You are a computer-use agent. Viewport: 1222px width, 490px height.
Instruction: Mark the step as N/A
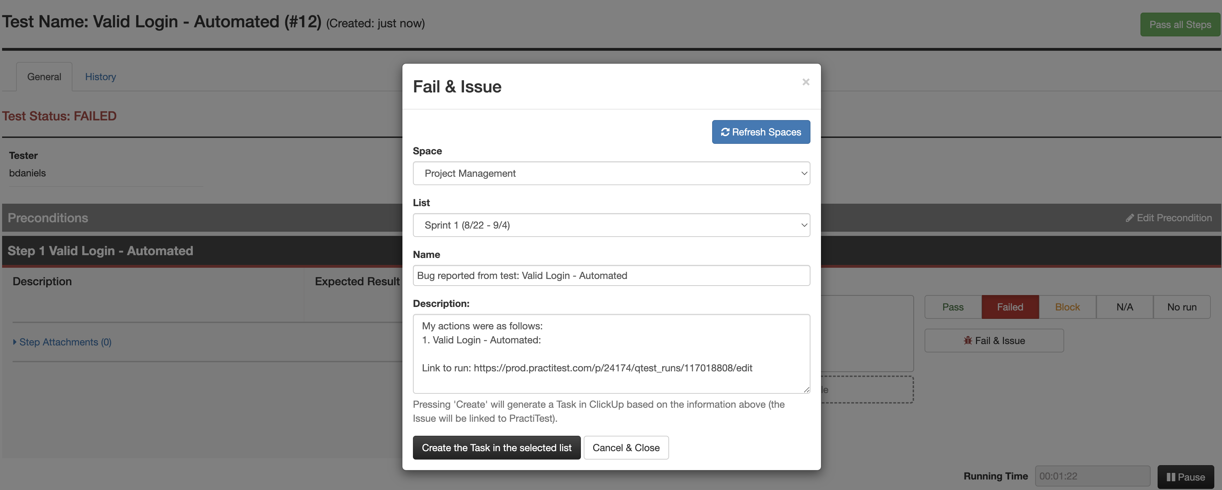click(1124, 307)
